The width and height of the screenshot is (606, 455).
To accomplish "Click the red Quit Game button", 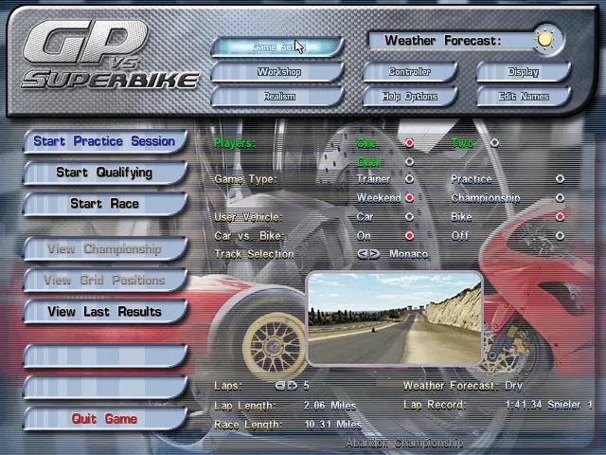I will (105, 418).
